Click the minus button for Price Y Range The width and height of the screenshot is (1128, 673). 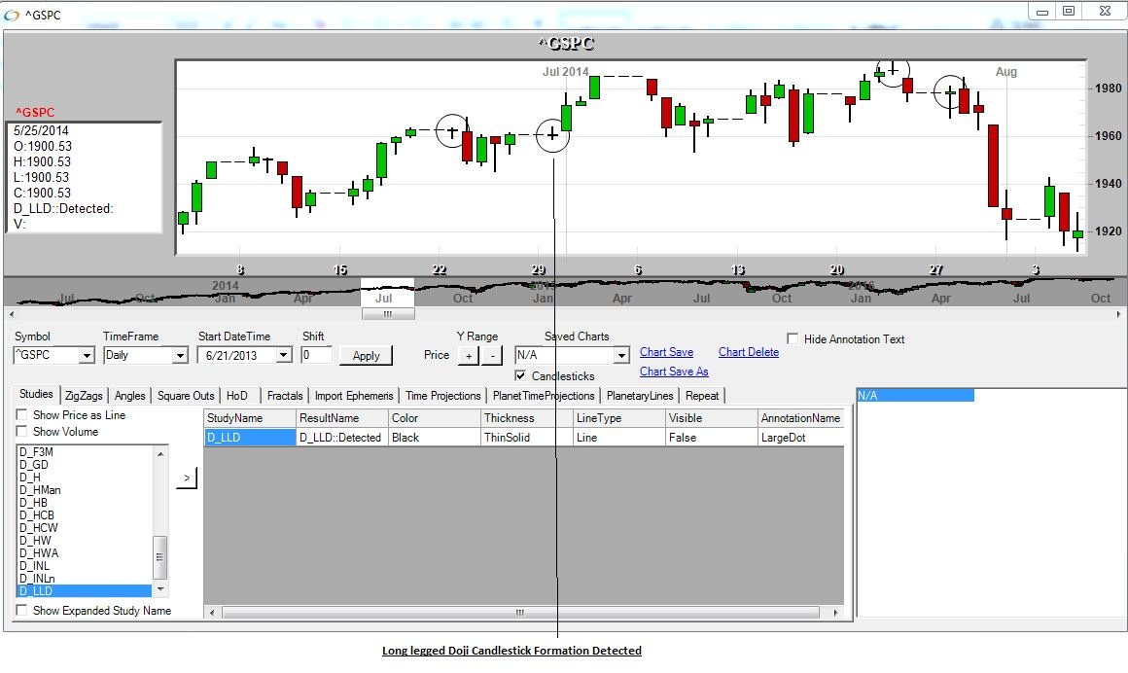(x=491, y=356)
